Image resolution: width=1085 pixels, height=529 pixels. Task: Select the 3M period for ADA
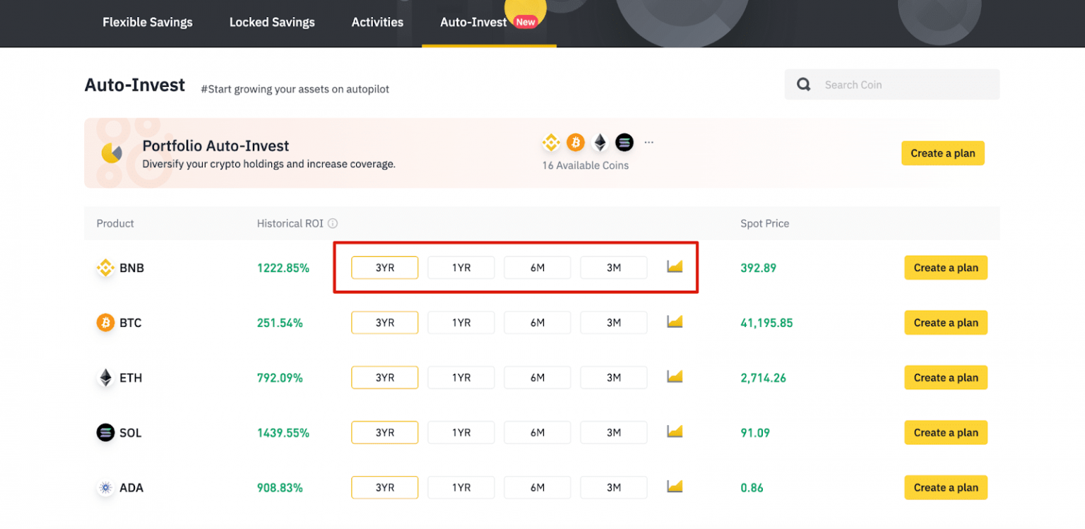coord(613,487)
